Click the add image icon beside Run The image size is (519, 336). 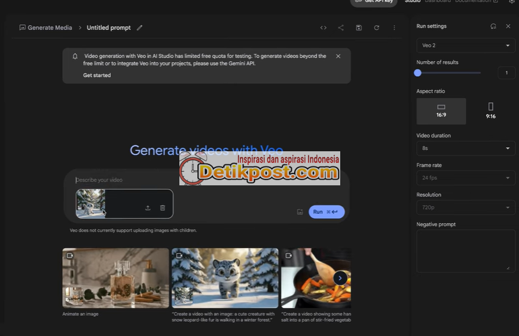pyautogui.click(x=300, y=212)
